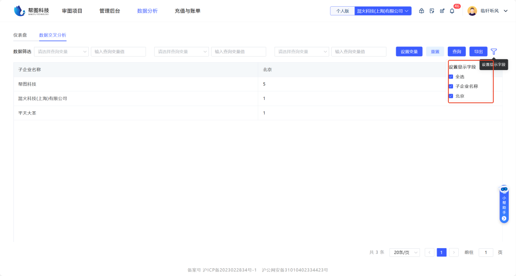The image size is (516, 276).
Task: Click the document-edit icon in top bar
Action: 432,11
